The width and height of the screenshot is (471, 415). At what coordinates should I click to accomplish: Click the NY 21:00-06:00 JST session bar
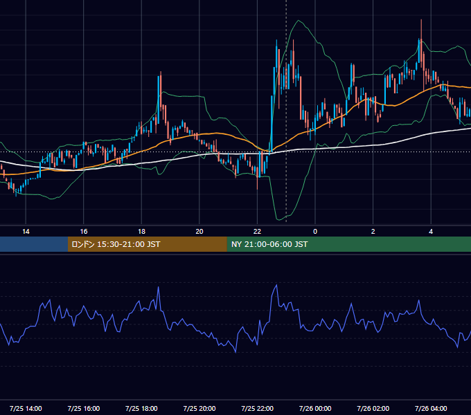348,244
